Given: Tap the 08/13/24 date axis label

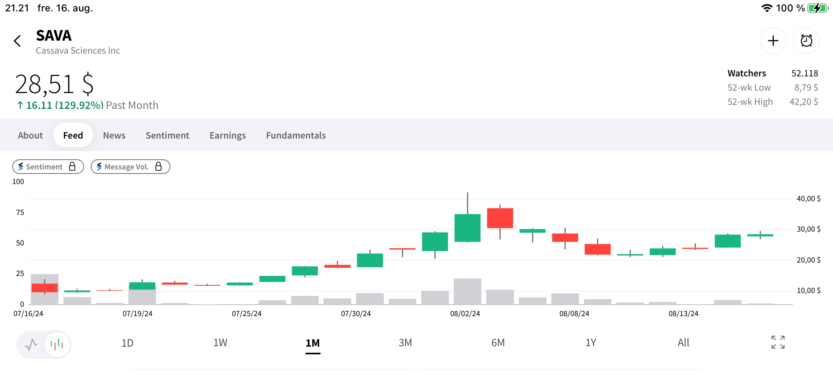Looking at the screenshot, I should tap(683, 314).
